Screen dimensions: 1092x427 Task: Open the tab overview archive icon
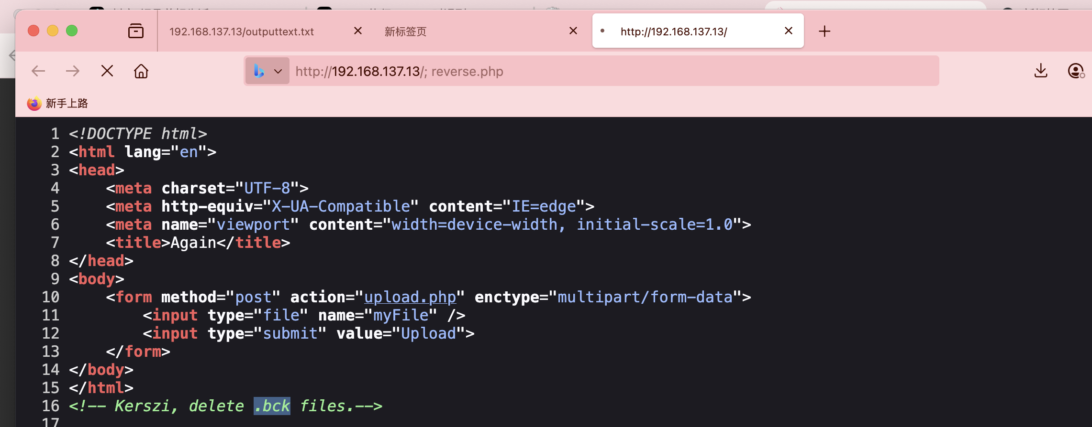[136, 31]
